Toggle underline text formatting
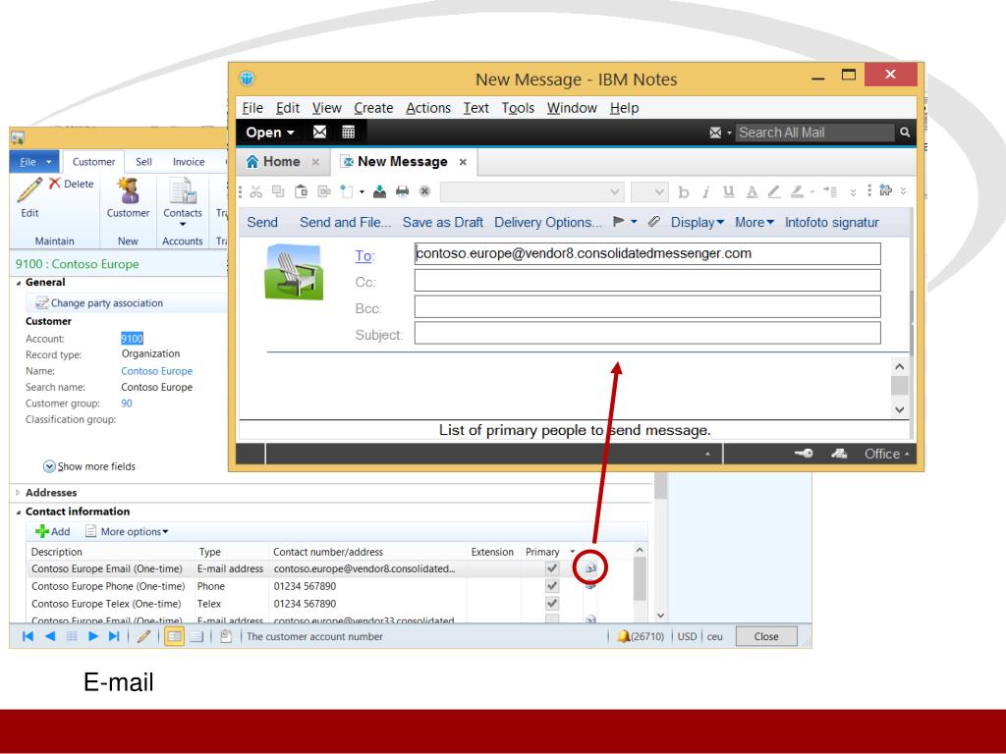 tap(728, 191)
